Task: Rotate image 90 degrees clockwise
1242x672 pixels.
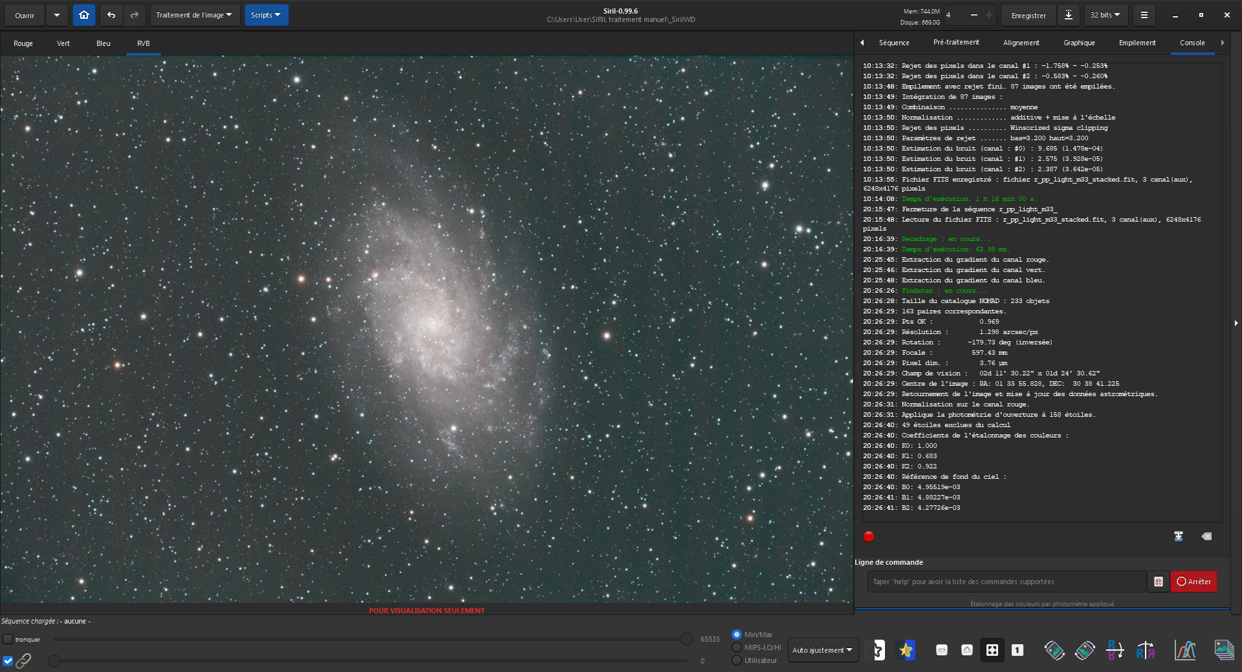Action: [x=1085, y=650]
